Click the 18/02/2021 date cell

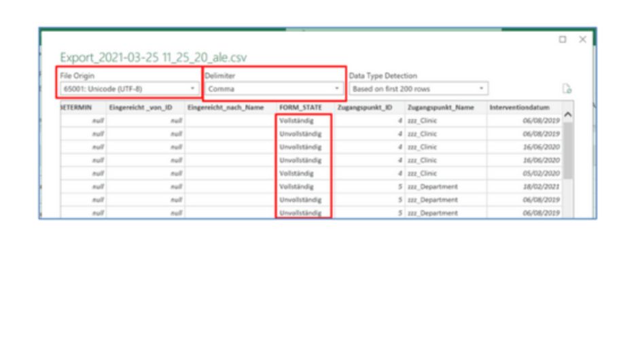541,187
